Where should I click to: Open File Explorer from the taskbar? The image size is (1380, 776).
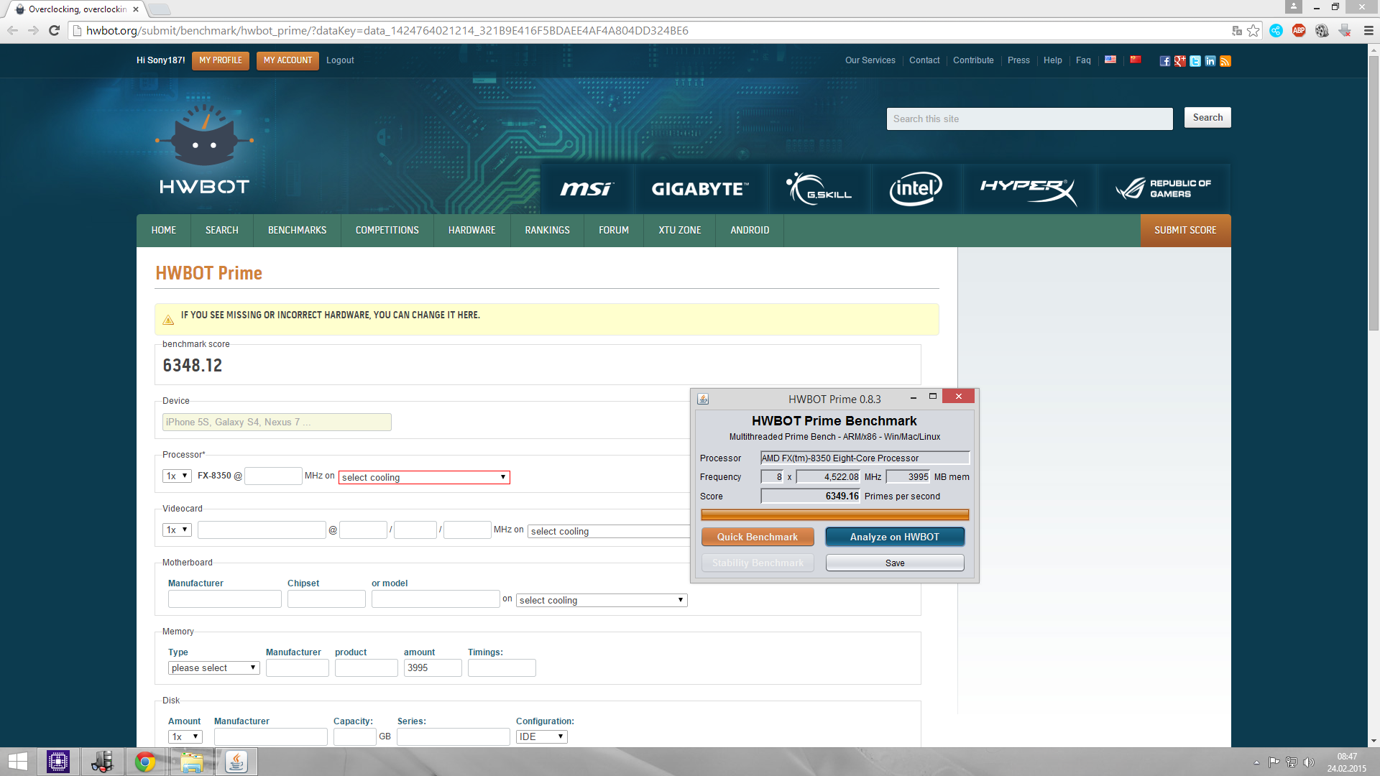click(x=192, y=762)
